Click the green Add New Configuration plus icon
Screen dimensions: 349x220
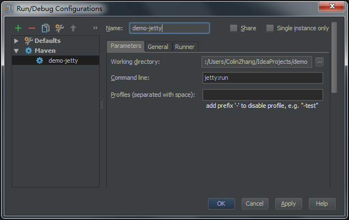coord(19,28)
